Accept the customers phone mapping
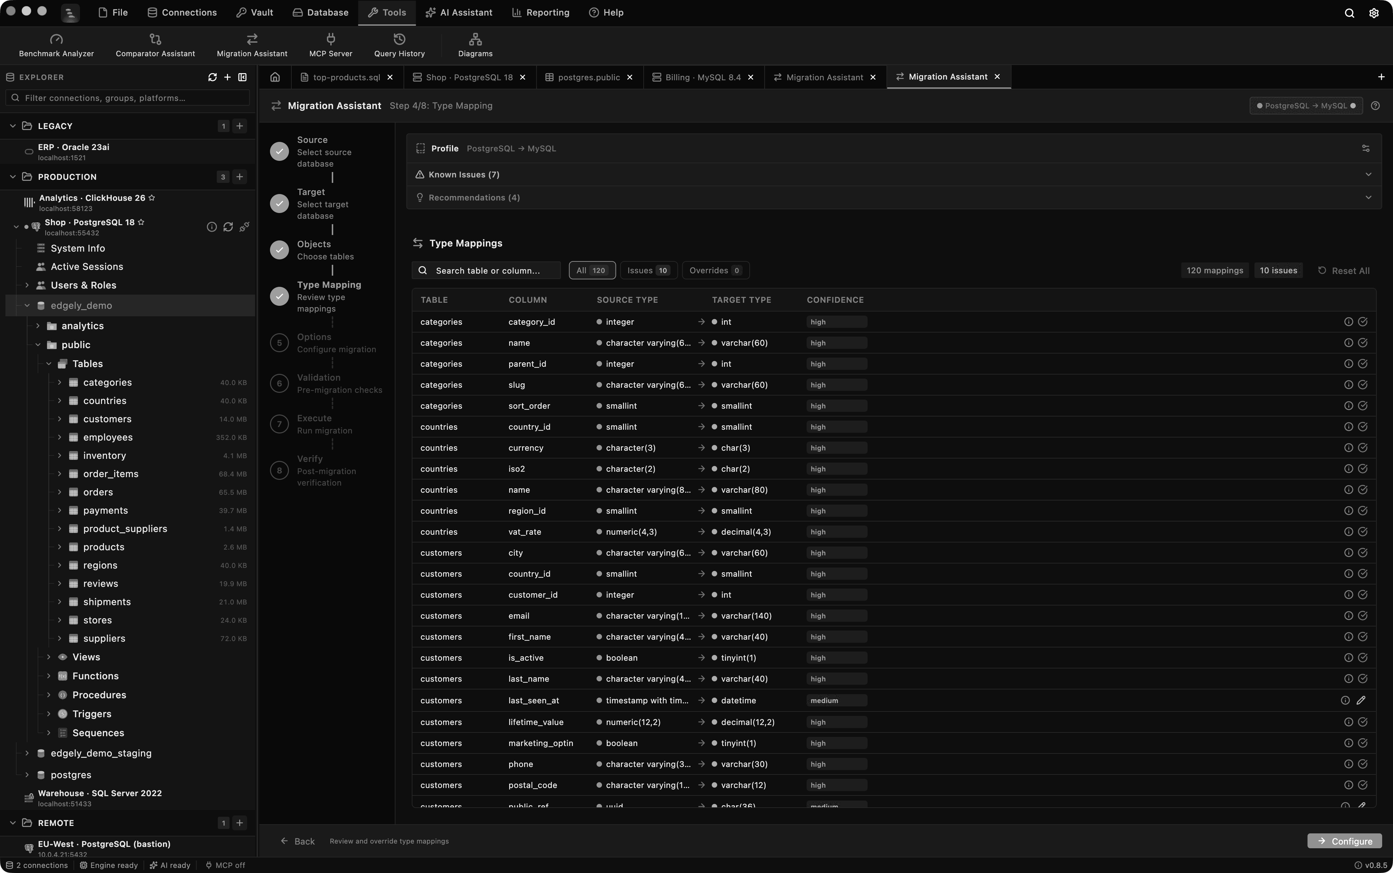Viewport: 1393px width, 873px height. 1363,764
